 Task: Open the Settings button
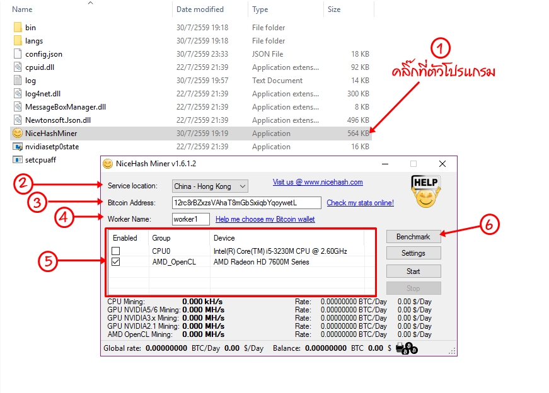click(x=413, y=253)
